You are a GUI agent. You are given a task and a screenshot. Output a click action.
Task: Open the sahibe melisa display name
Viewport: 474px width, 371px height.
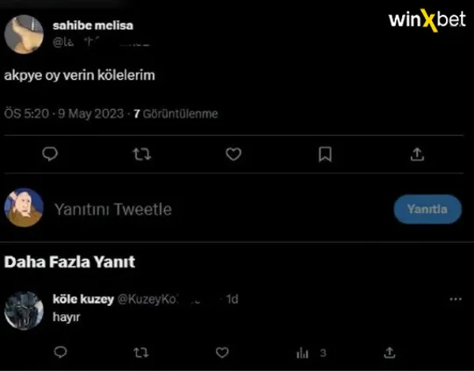click(93, 25)
